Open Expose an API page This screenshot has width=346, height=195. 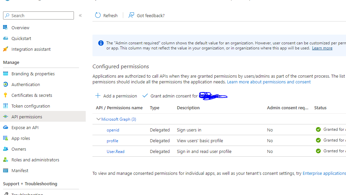pos(25,127)
